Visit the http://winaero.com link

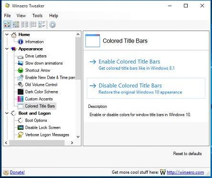[x=185, y=172]
